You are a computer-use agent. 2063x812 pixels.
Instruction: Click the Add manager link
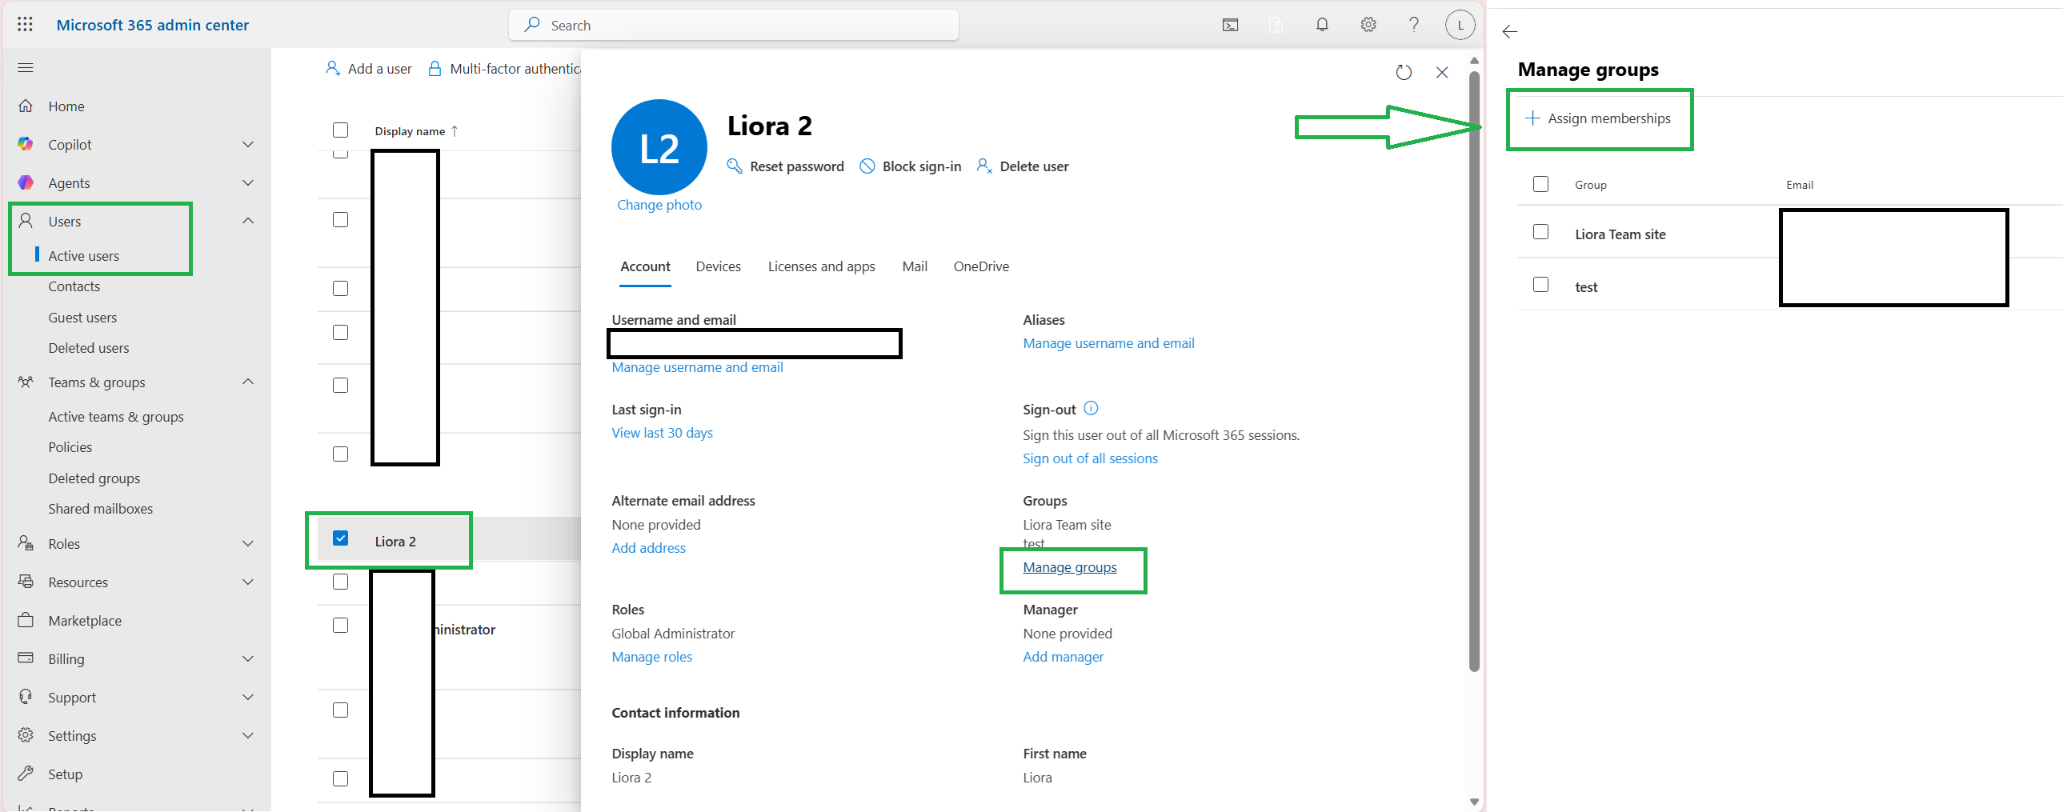1063,657
